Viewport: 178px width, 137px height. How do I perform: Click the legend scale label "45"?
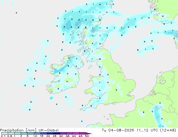pyautogui.click(x=80, y=136)
